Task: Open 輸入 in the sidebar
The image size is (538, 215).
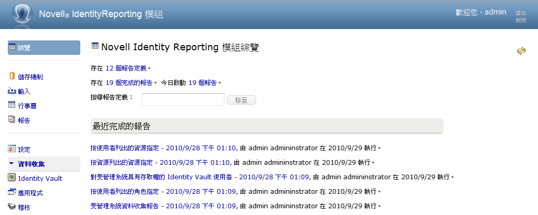Action: click(x=24, y=92)
